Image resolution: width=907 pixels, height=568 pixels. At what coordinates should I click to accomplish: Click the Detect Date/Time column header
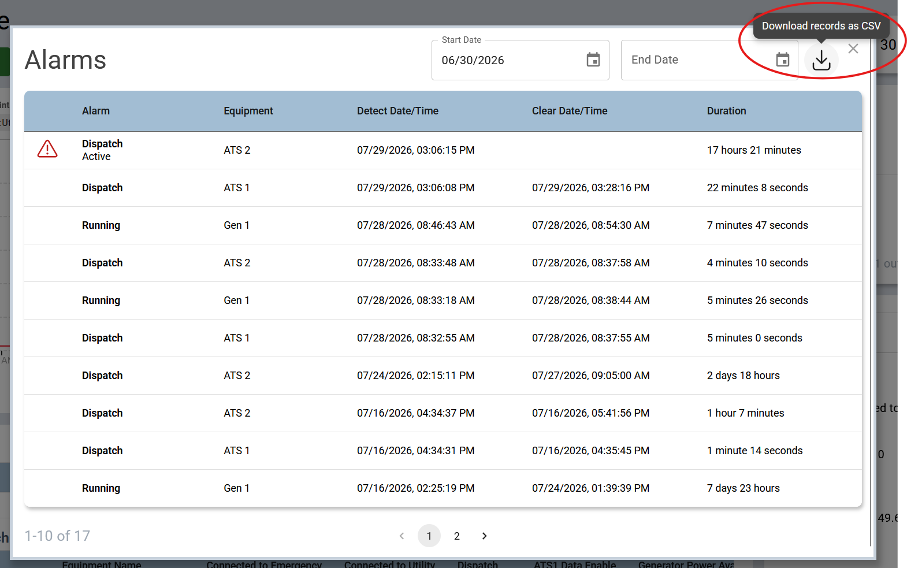397,111
